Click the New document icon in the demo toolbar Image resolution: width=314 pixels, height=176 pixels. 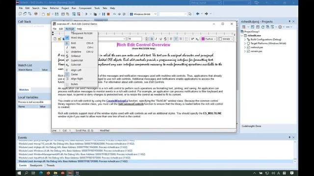55,39
